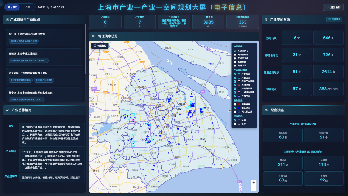Click the 待储备地块 color swatch in legend
Screen dimensions: 348x196
[238, 88]
